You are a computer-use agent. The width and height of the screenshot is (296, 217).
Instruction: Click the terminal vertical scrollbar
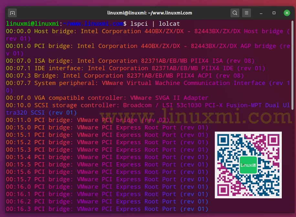[292, 65]
